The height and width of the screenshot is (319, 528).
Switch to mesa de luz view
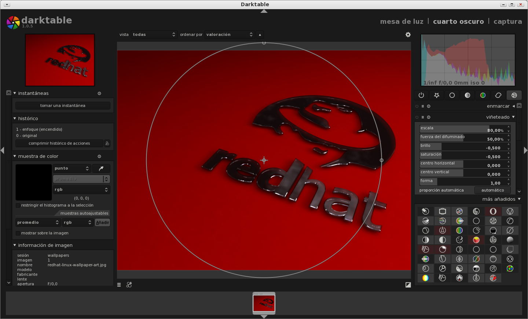(x=401, y=21)
